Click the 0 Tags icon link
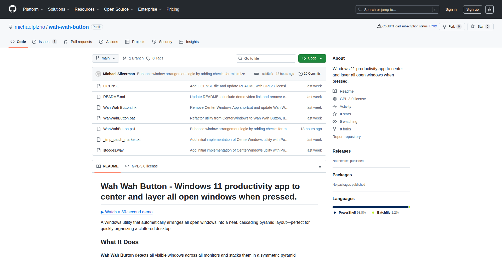502x259 pixels. point(155,58)
